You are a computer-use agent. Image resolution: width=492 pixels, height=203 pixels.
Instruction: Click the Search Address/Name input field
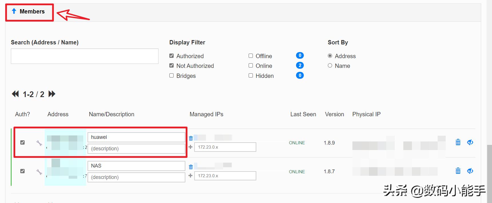click(x=84, y=56)
